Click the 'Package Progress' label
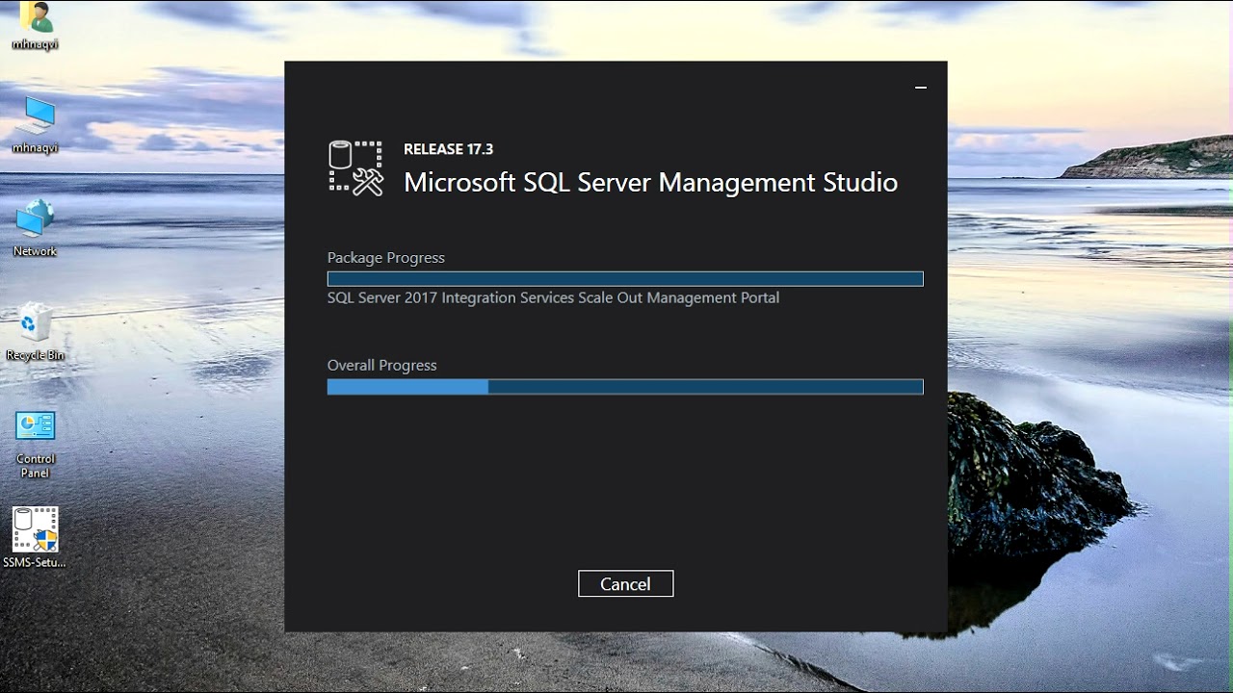1233x693 pixels. (385, 258)
